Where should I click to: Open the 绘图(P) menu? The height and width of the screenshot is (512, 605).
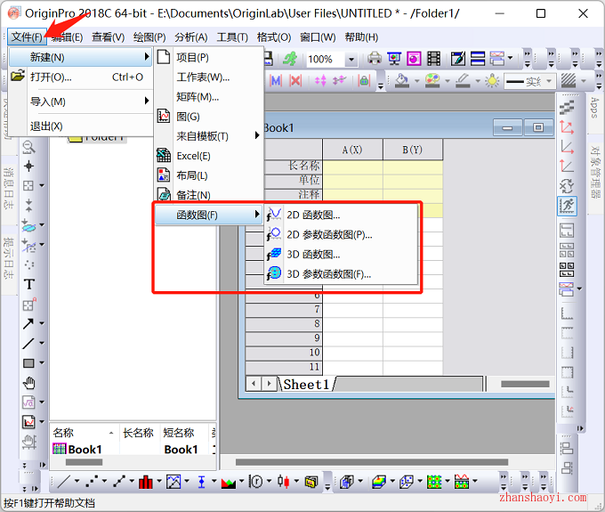(x=149, y=37)
